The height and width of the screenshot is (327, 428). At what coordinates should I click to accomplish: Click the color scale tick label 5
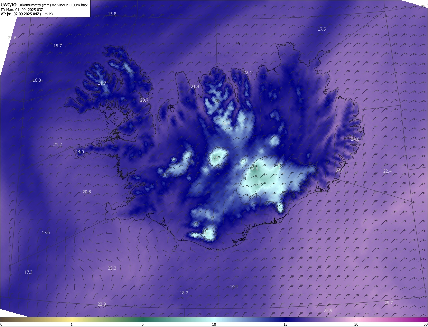[143, 324]
